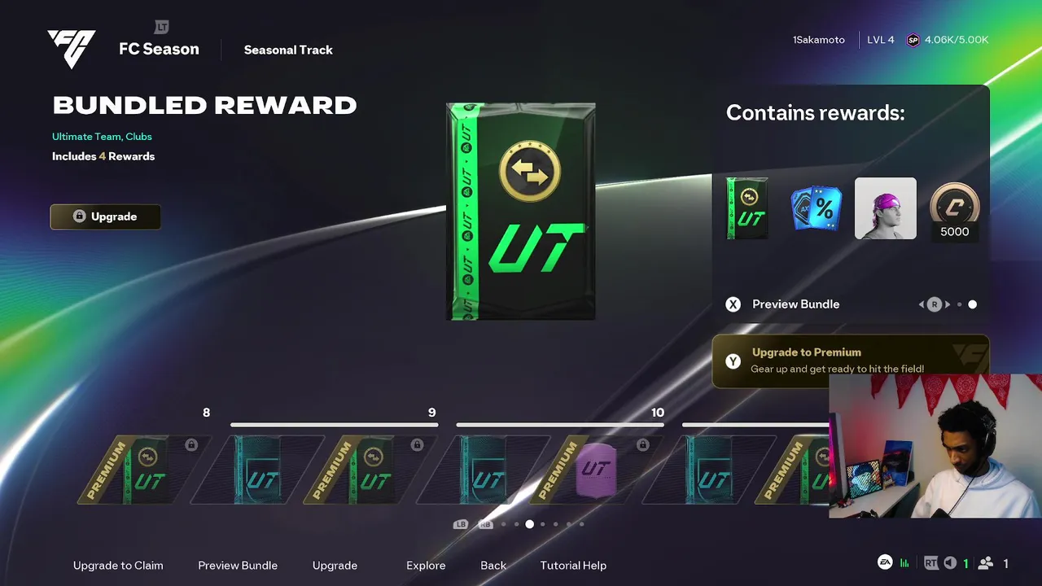Click the locked Upgrade button
This screenshot has width=1042, height=586.
pyautogui.click(x=106, y=216)
